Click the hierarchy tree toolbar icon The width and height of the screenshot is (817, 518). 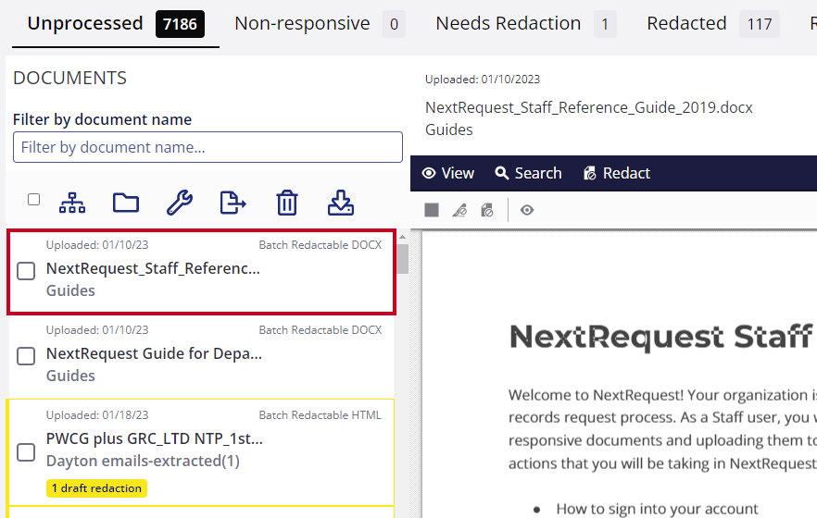[x=72, y=203]
